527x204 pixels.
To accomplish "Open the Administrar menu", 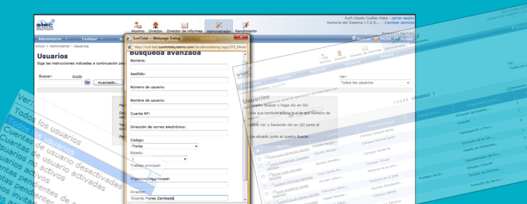I will 53,39.
